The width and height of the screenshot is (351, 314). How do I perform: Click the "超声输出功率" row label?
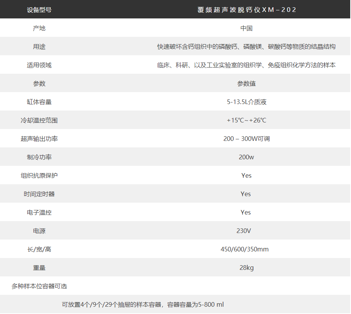pyautogui.click(x=39, y=139)
